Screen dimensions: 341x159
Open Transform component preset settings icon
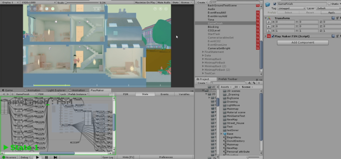pos(337,18)
